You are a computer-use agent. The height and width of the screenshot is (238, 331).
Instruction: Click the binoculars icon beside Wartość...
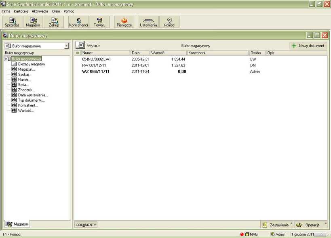[x=14, y=111]
